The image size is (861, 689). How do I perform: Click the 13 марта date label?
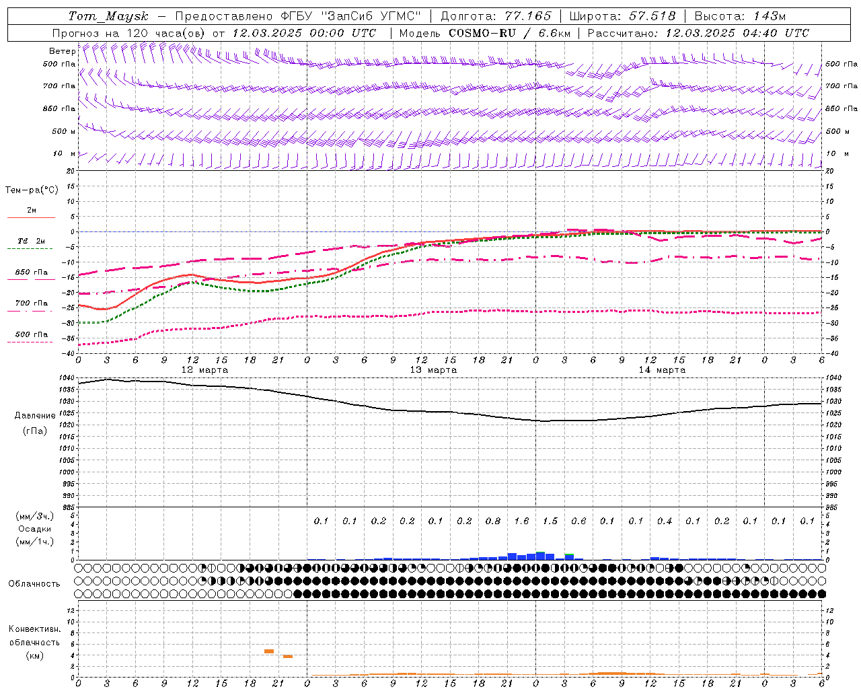(433, 370)
